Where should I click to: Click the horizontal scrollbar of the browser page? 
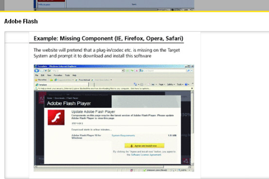[112, 166]
